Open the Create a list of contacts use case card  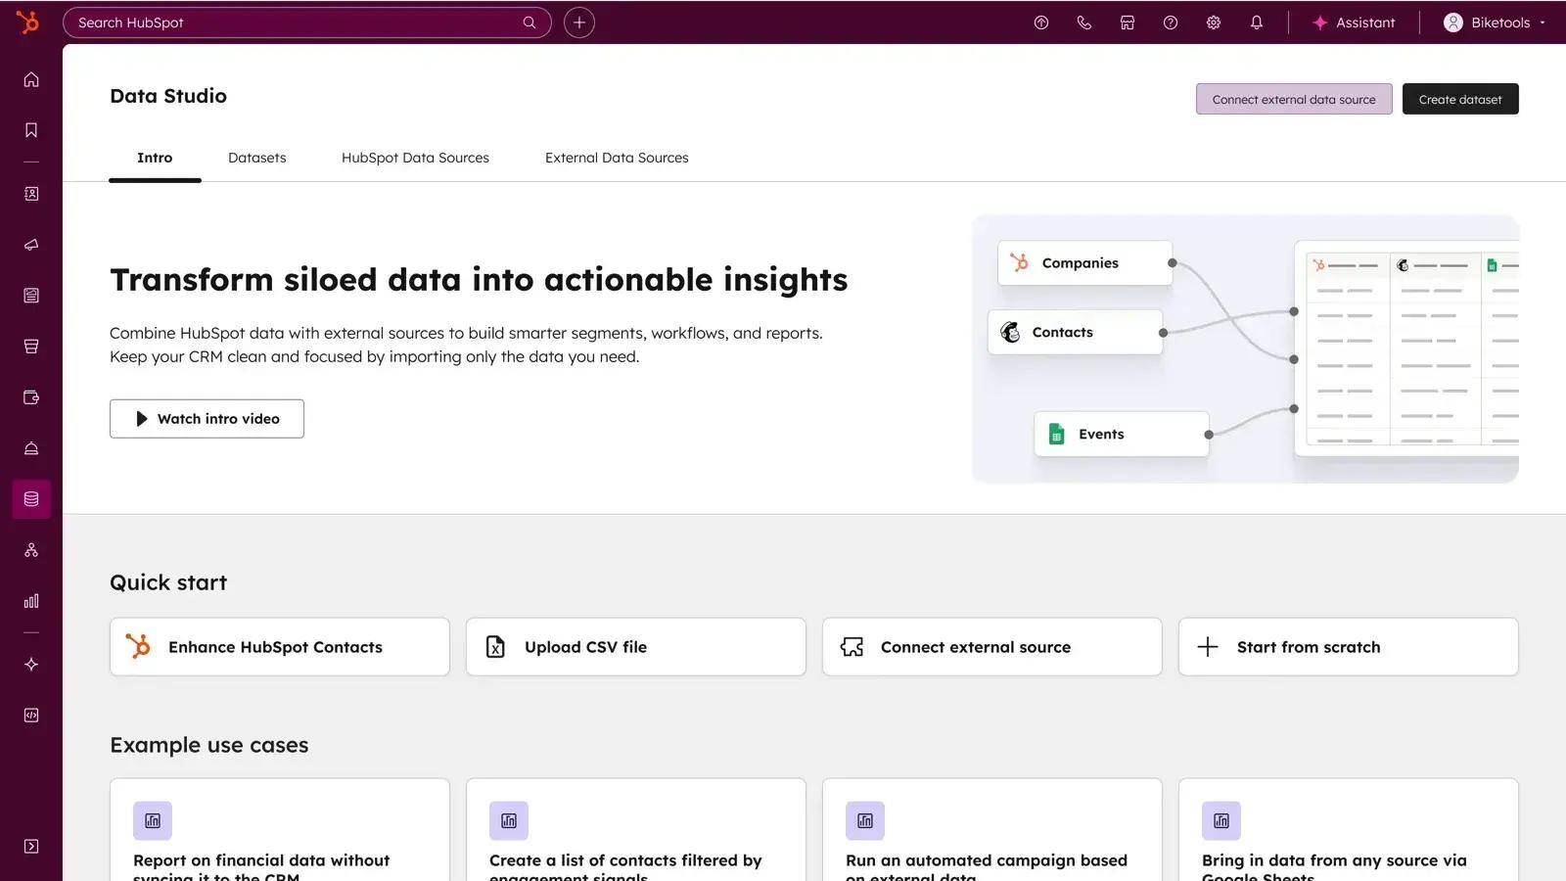point(636,830)
